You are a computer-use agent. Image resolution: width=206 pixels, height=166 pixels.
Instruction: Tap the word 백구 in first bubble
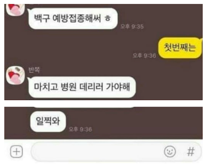coord(42,18)
